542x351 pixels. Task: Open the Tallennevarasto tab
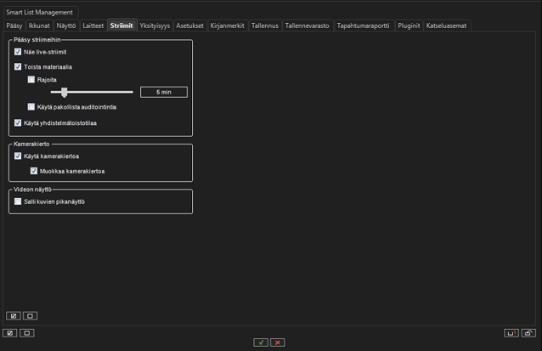click(x=307, y=25)
